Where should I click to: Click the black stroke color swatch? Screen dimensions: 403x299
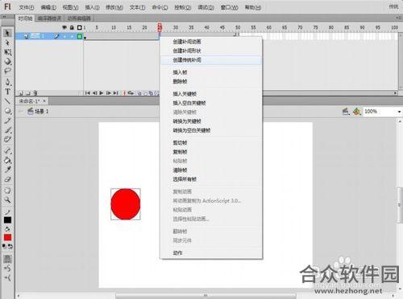pyautogui.click(x=7, y=220)
